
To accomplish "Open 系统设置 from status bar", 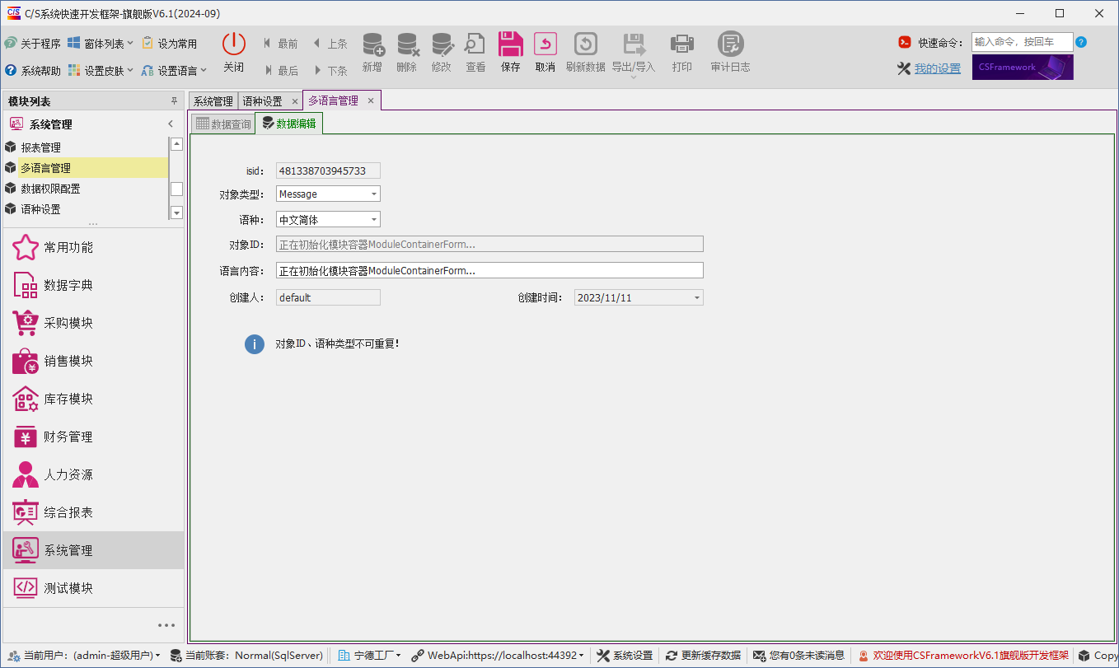I will [625, 656].
